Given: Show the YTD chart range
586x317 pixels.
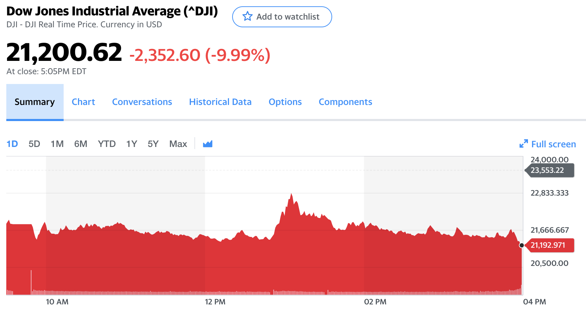Looking at the screenshot, I should [107, 144].
